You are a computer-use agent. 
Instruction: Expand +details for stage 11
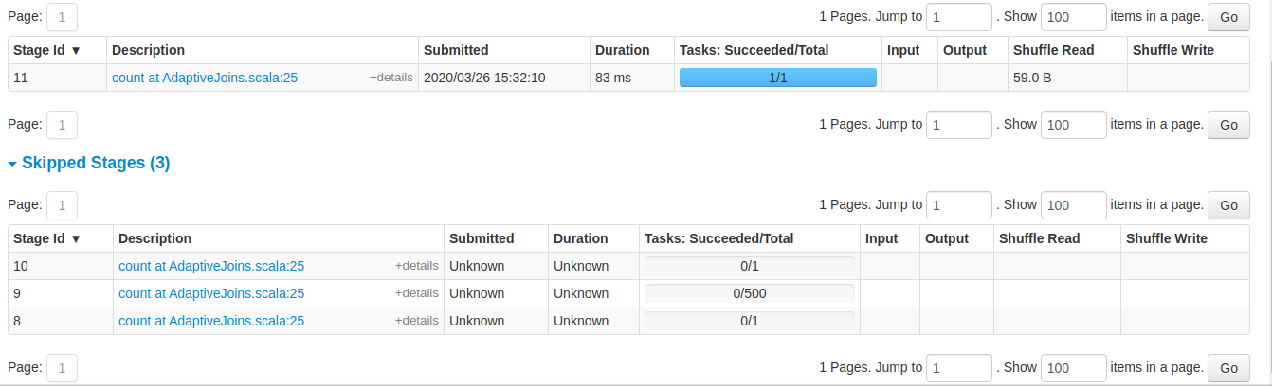coord(391,78)
